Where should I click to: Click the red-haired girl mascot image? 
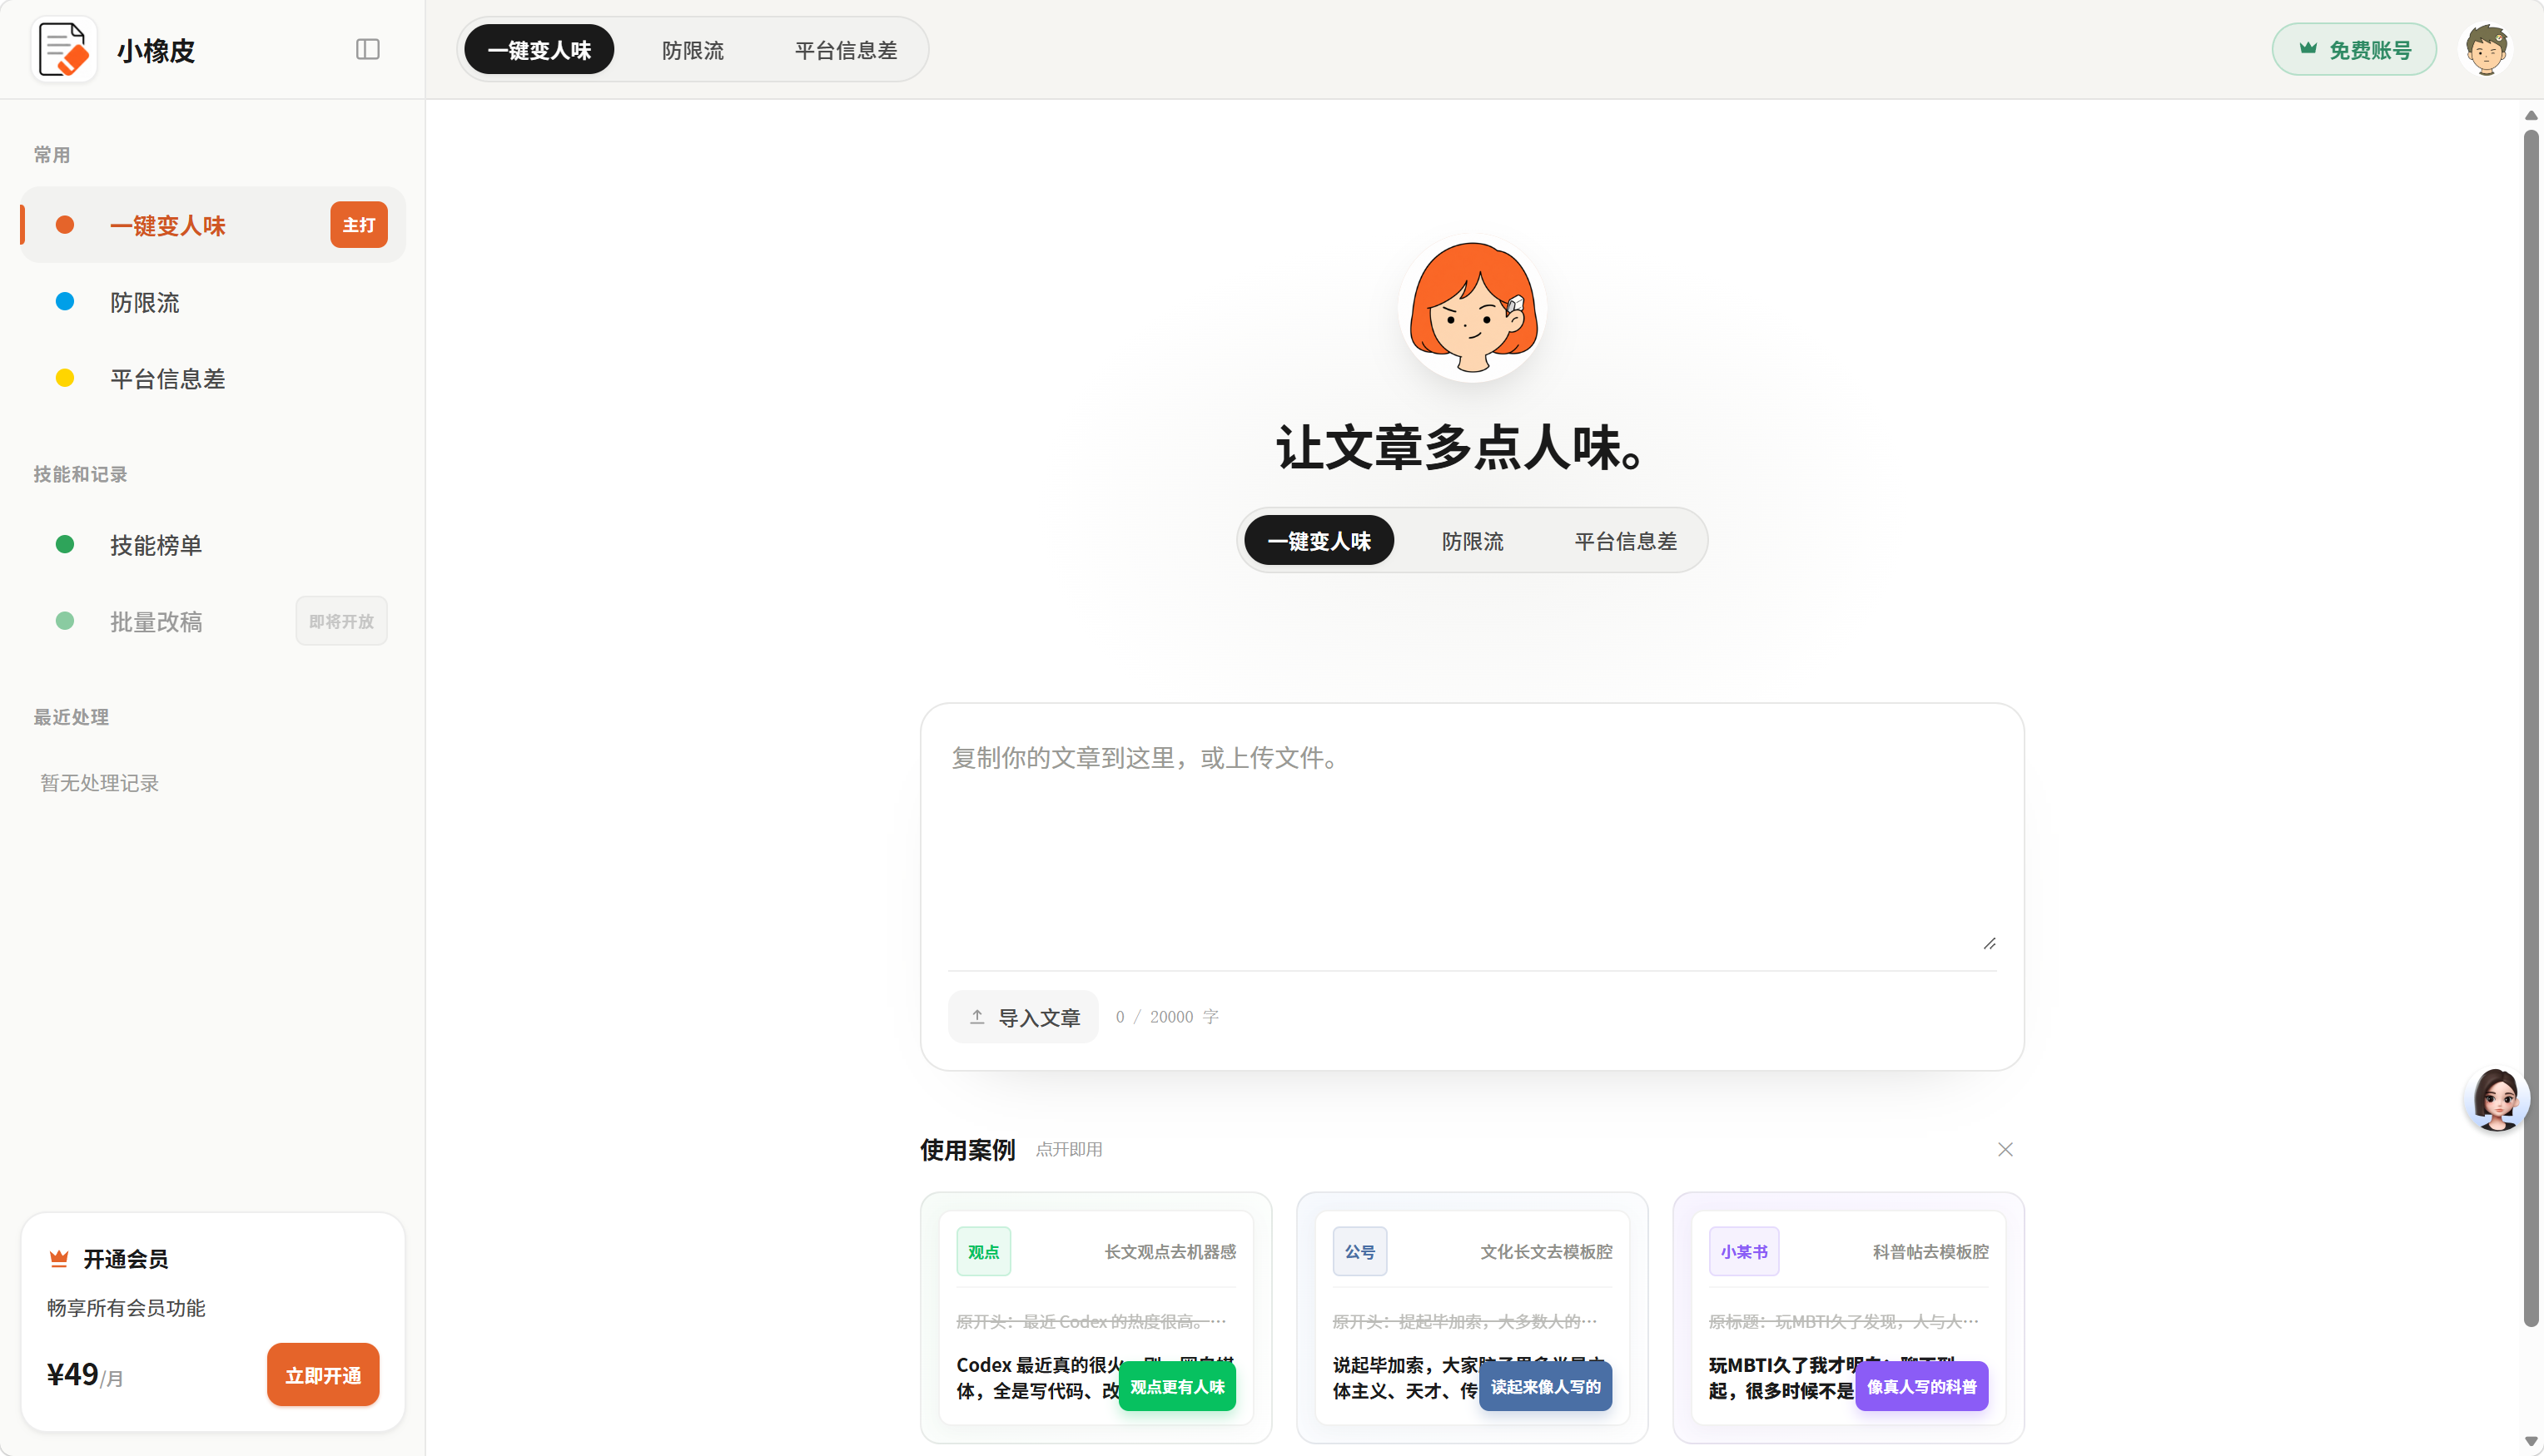pyautogui.click(x=1473, y=308)
